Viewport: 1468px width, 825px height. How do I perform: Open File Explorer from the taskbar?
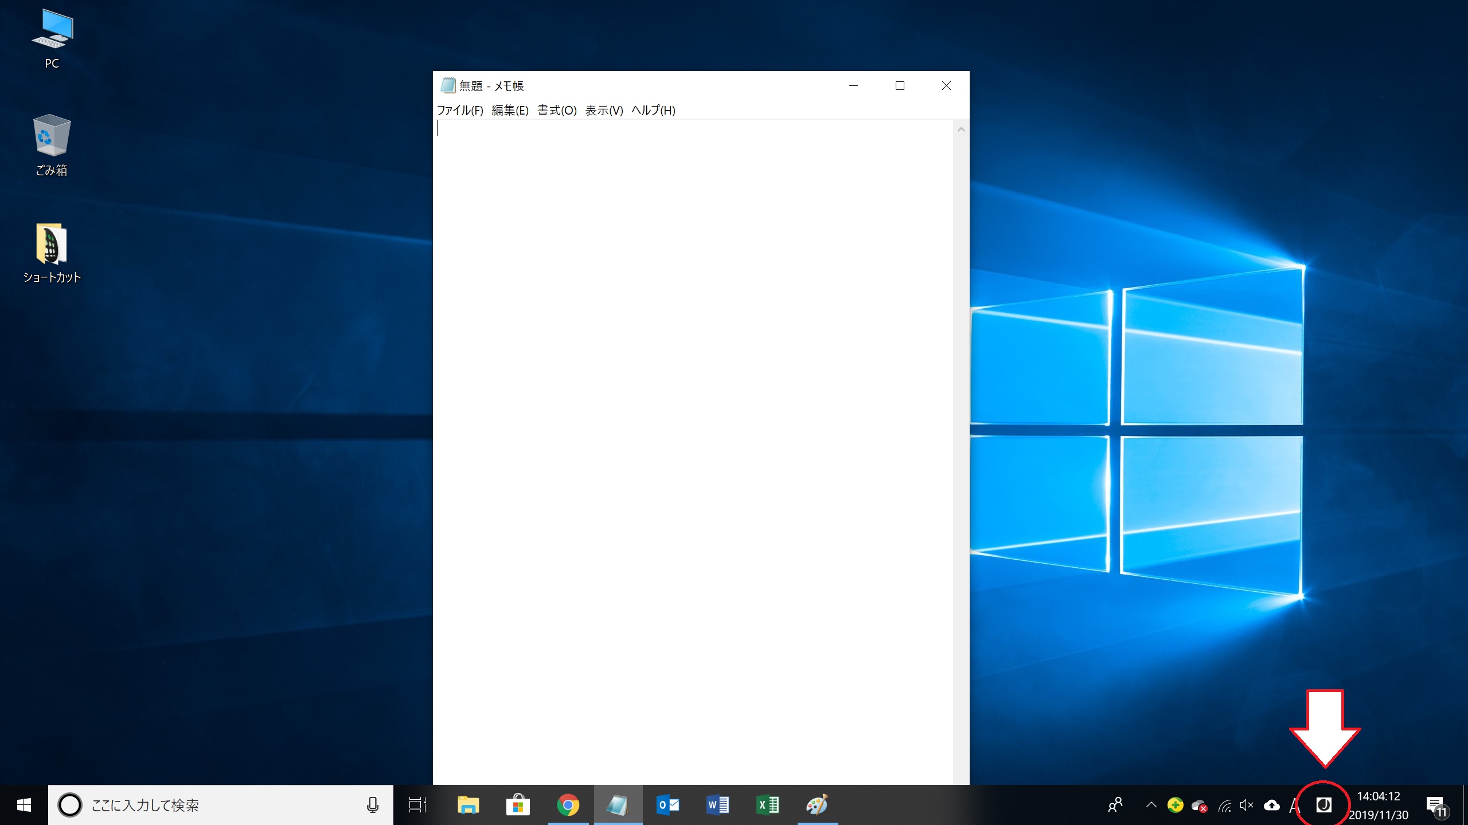(468, 805)
